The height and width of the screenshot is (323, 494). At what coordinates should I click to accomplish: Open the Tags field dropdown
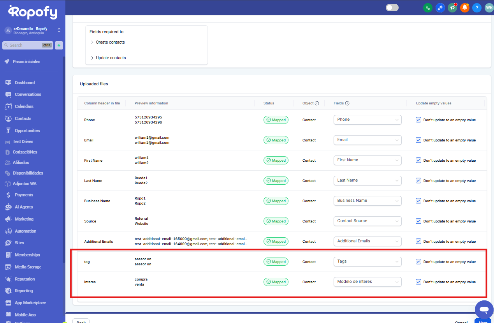pos(367,261)
